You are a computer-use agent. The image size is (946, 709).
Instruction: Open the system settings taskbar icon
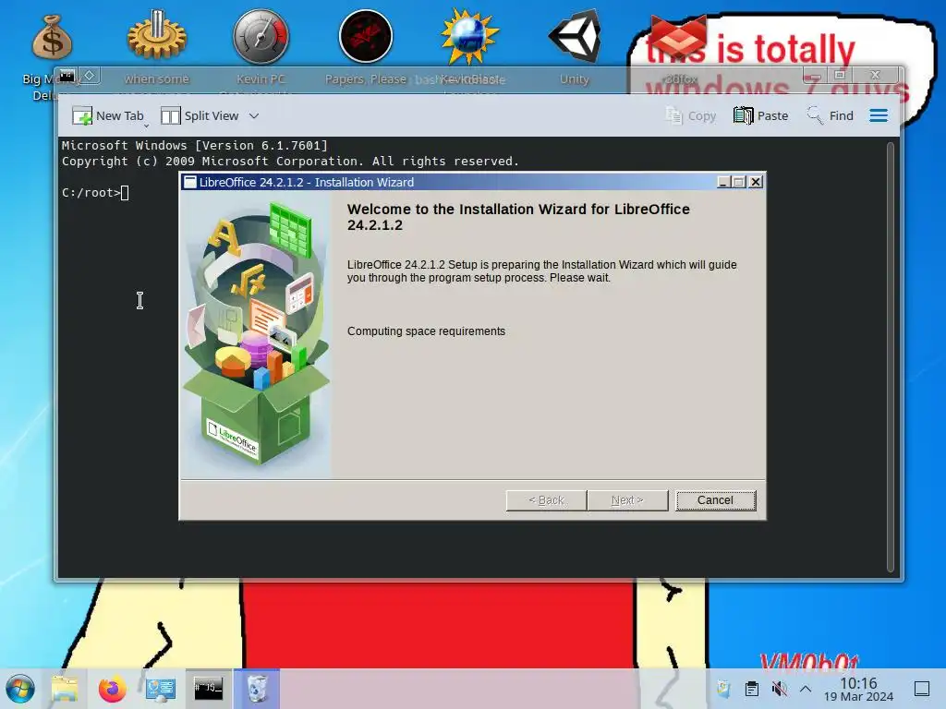[x=161, y=689]
